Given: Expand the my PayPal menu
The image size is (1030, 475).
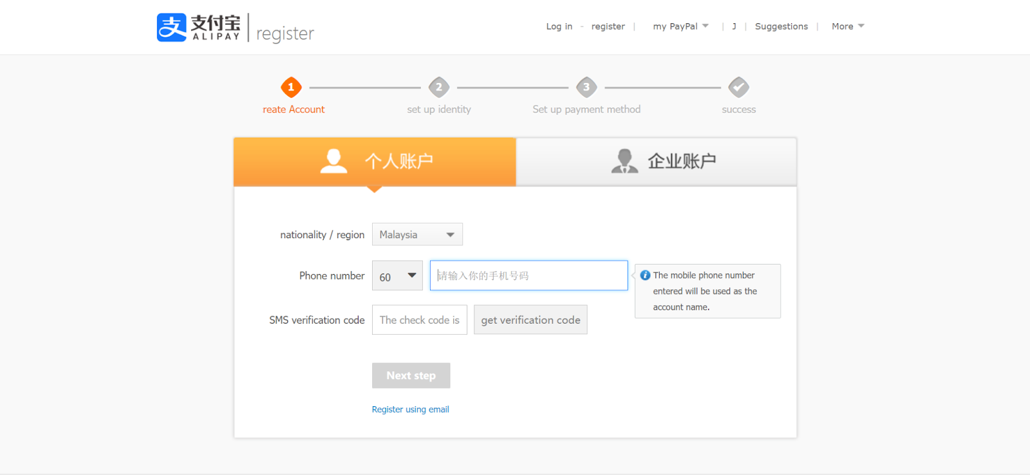Looking at the screenshot, I should (680, 26).
